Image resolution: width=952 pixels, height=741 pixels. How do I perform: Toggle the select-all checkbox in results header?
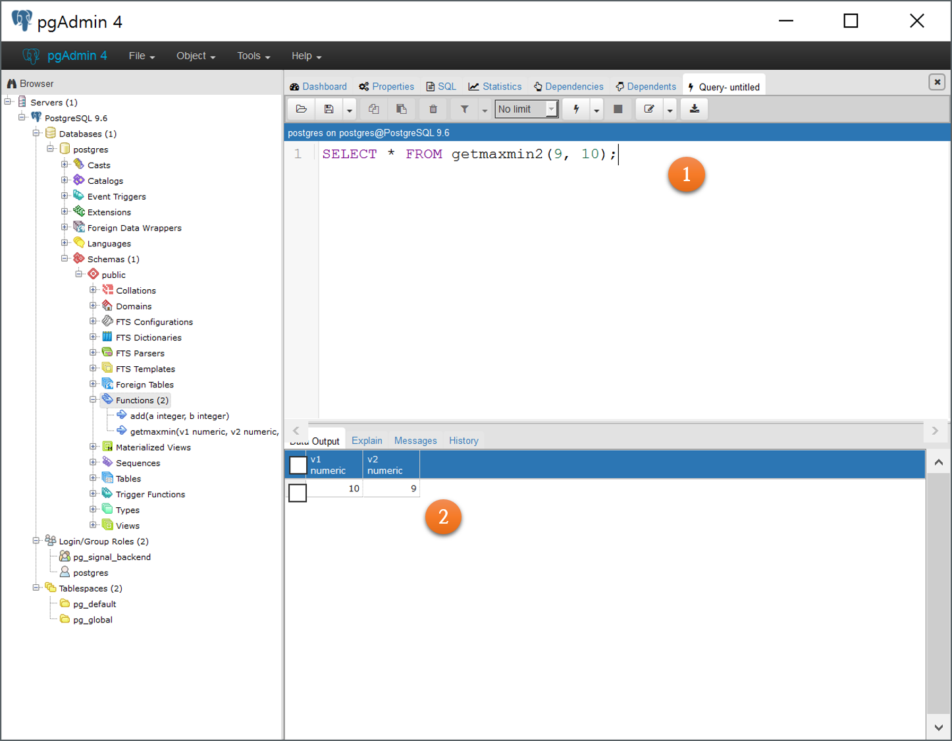tap(298, 465)
